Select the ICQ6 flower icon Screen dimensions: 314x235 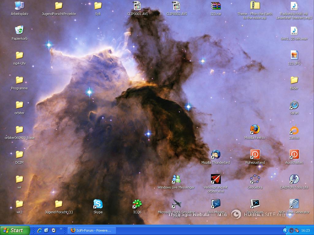tap(137, 204)
